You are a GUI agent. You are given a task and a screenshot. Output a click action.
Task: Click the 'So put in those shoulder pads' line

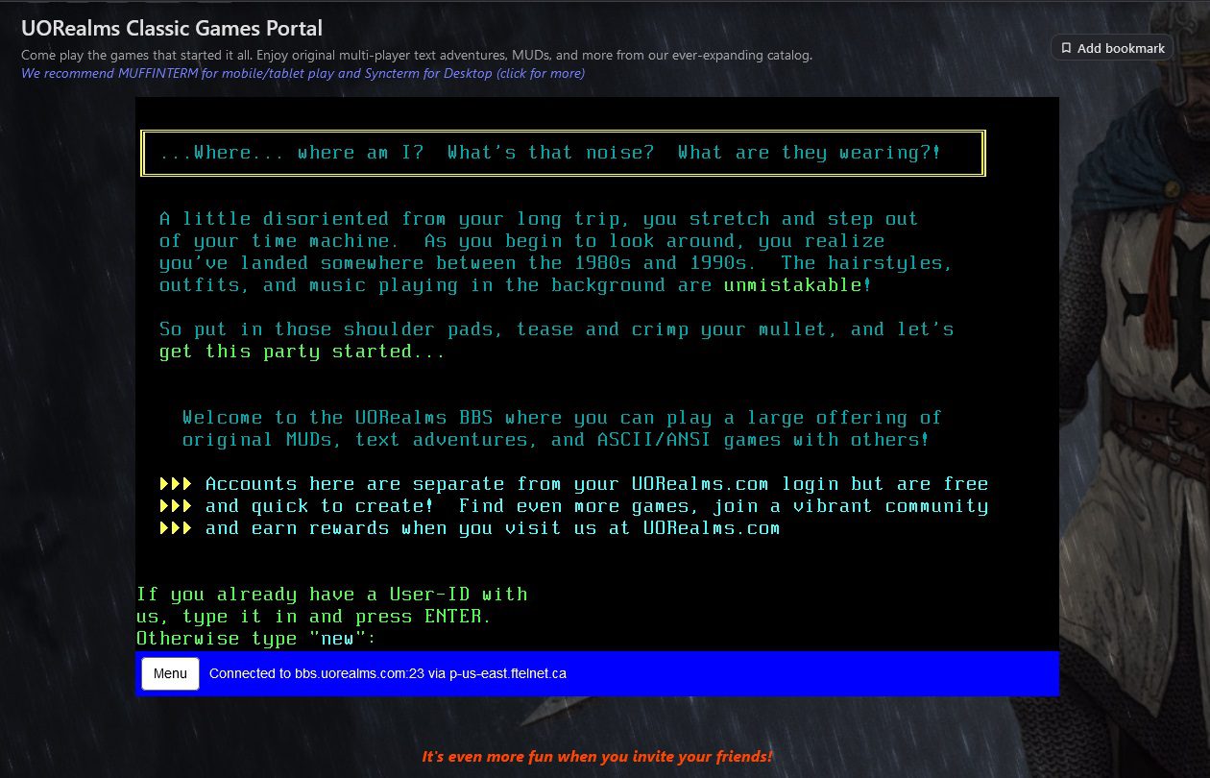556,329
